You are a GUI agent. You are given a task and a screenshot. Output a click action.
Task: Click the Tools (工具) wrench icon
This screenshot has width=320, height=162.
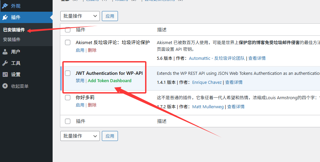[x=5, y=63]
